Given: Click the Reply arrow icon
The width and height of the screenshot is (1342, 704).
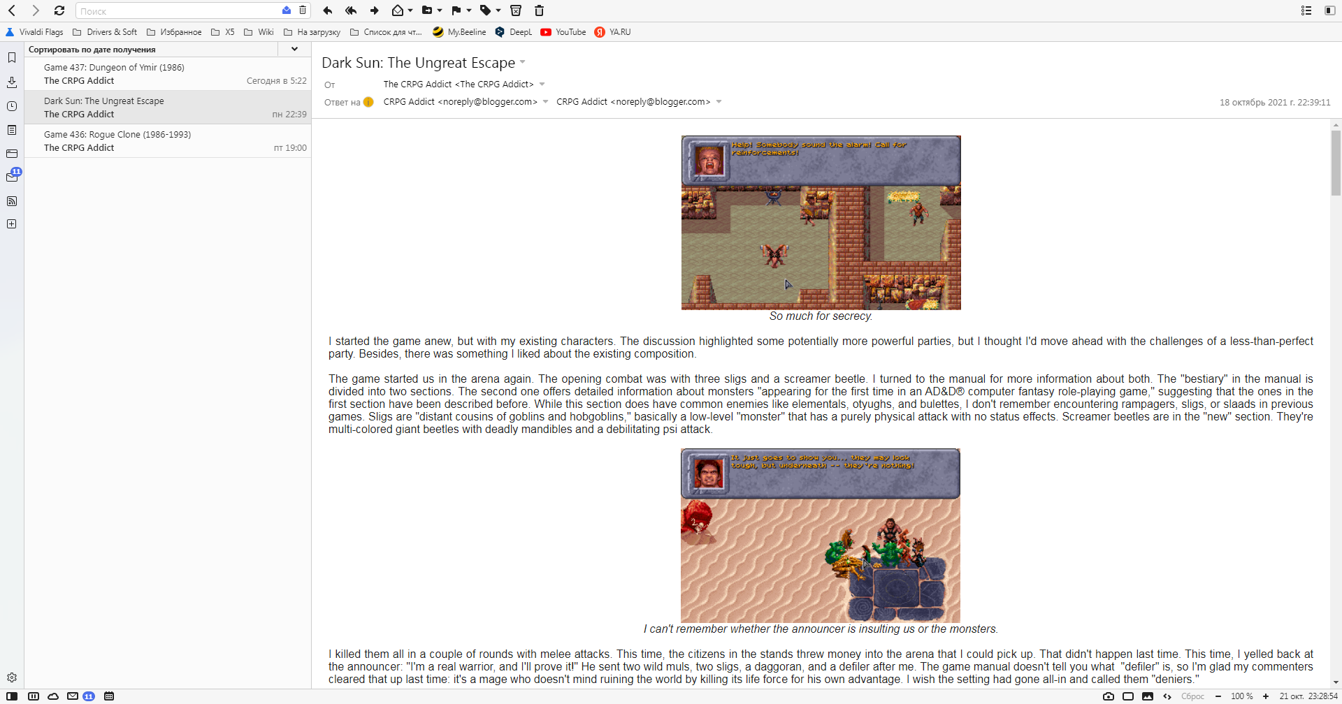Looking at the screenshot, I should 328,10.
